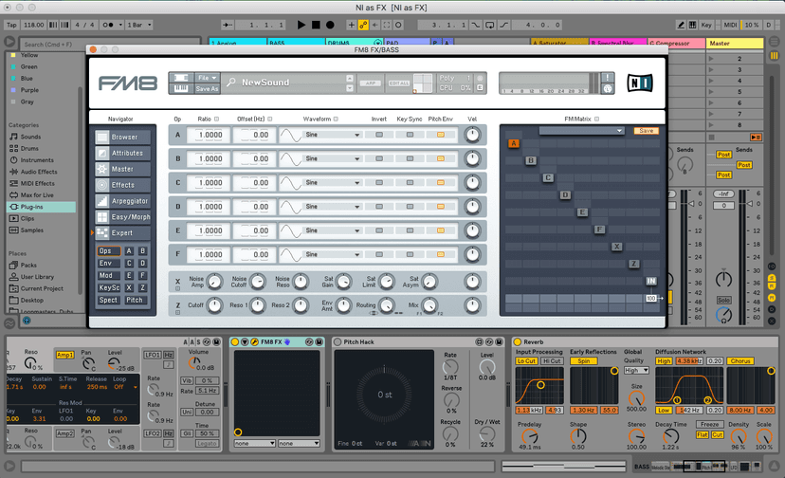Adjust operator A velocity knob
785x478 pixels.
coord(472,135)
